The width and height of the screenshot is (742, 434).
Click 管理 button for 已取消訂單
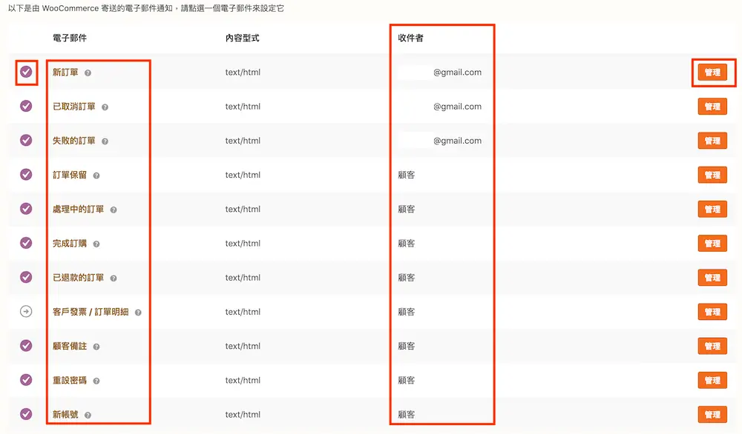712,107
